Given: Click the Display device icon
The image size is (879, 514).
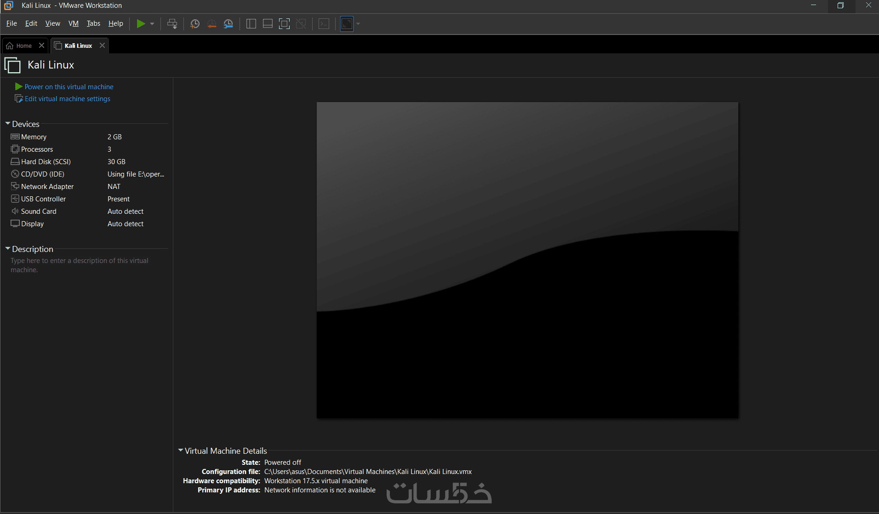Looking at the screenshot, I should [15, 223].
